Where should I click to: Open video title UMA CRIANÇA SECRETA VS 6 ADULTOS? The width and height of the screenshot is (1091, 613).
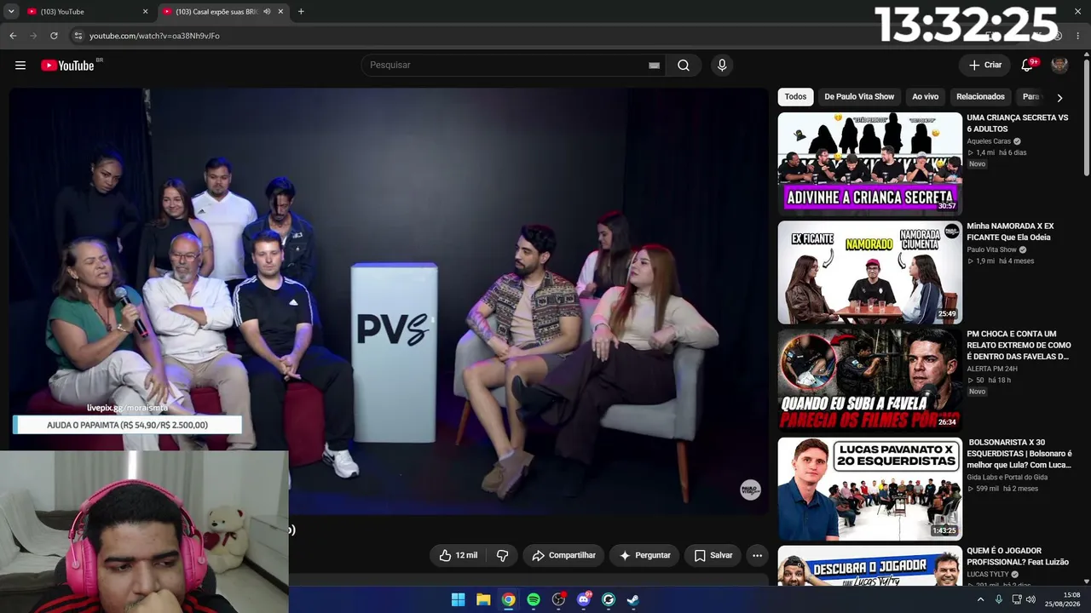coord(1017,123)
